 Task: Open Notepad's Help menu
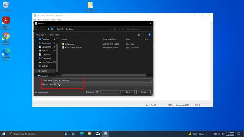[59, 19]
